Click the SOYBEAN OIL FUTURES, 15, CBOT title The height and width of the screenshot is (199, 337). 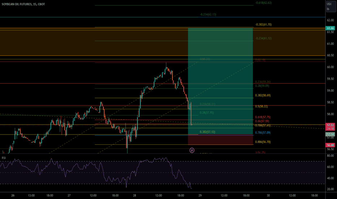23,4
